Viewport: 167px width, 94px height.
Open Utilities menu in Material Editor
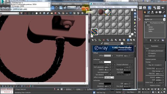point(124,7)
